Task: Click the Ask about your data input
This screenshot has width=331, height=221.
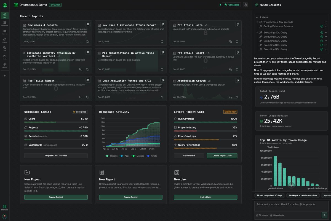Action: (291, 206)
